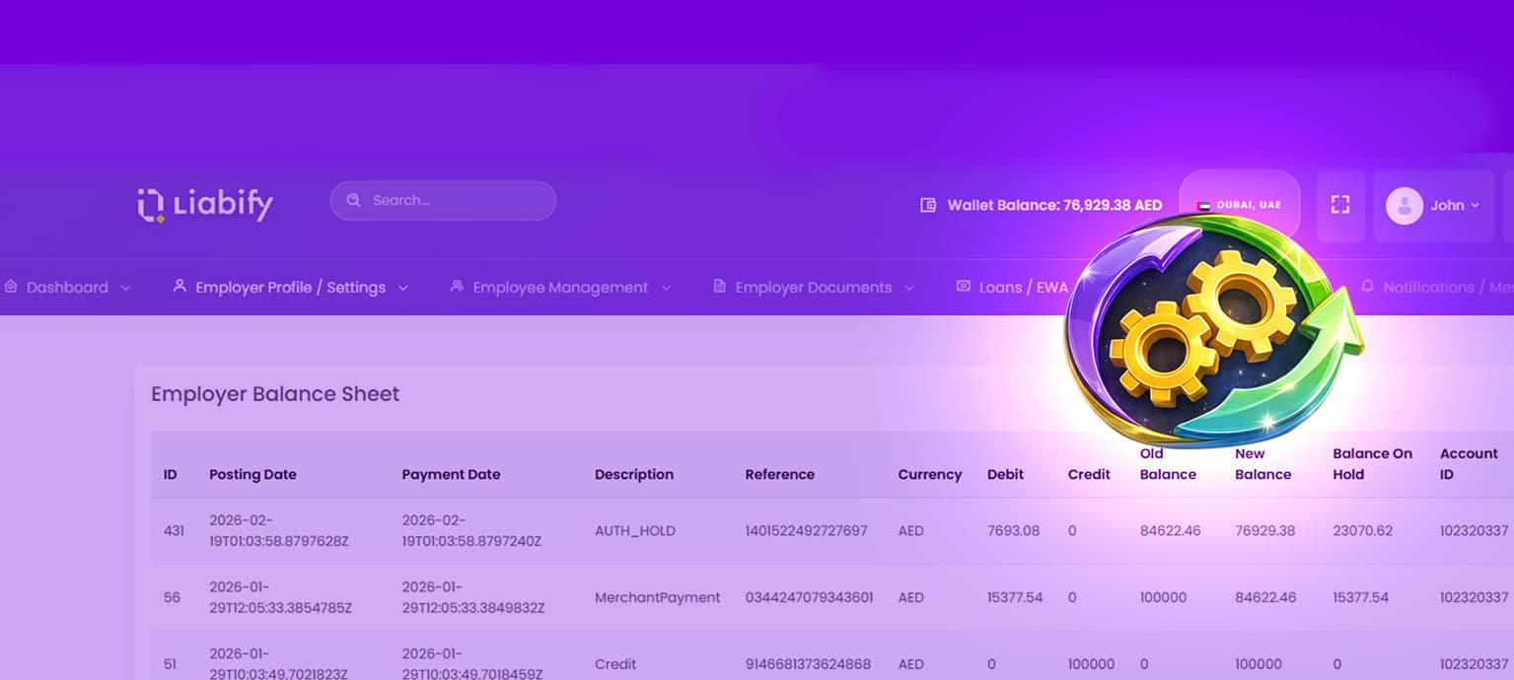This screenshot has height=680, width=1514.
Task: Click into the Search input field
Action: (454, 200)
